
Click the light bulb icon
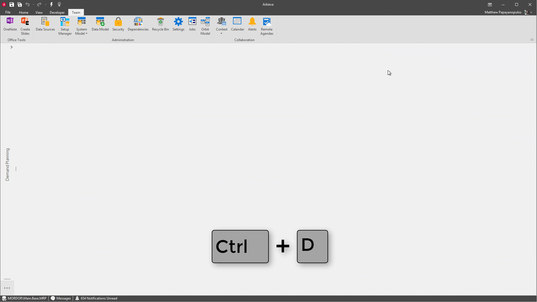[x=59, y=4]
